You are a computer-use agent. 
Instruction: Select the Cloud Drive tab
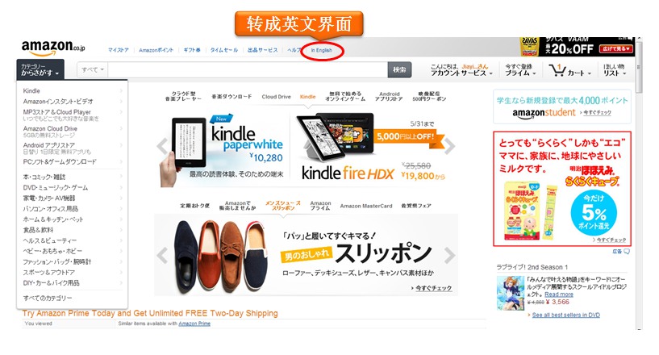276,97
